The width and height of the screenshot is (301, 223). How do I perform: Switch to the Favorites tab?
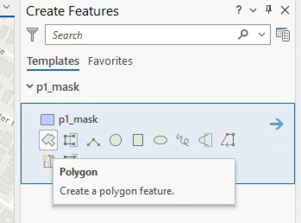click(110, 61)
